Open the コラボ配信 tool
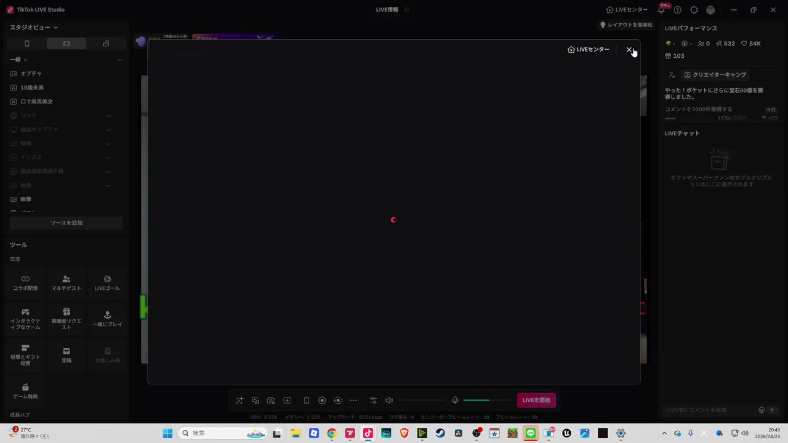Screen dimensions: 788x443 click(25, 282)
